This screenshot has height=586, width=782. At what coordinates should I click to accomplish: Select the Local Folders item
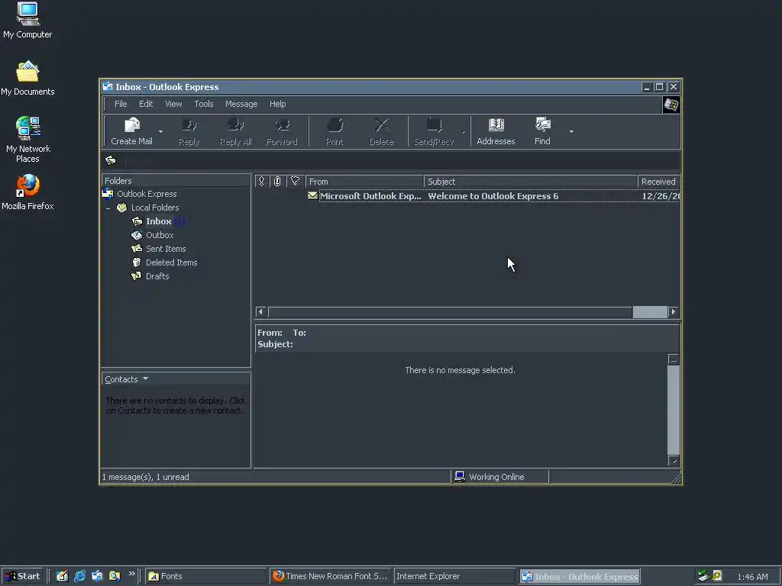154,208
